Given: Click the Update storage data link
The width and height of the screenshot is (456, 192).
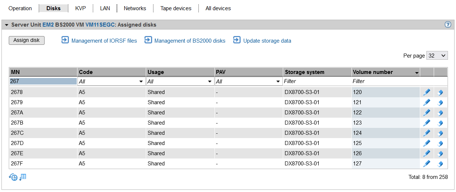Looking at the screenshot, I should 267,41.
